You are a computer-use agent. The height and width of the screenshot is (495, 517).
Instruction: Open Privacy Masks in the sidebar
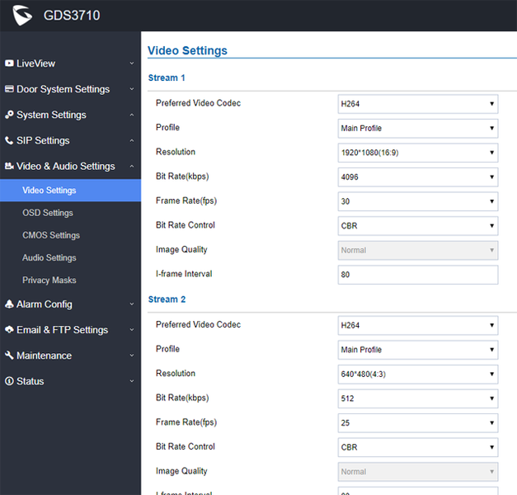(49, 280)
